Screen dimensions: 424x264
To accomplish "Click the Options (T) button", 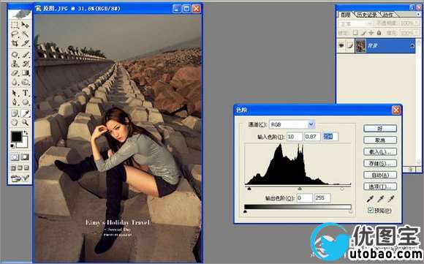I will point(380,186).
